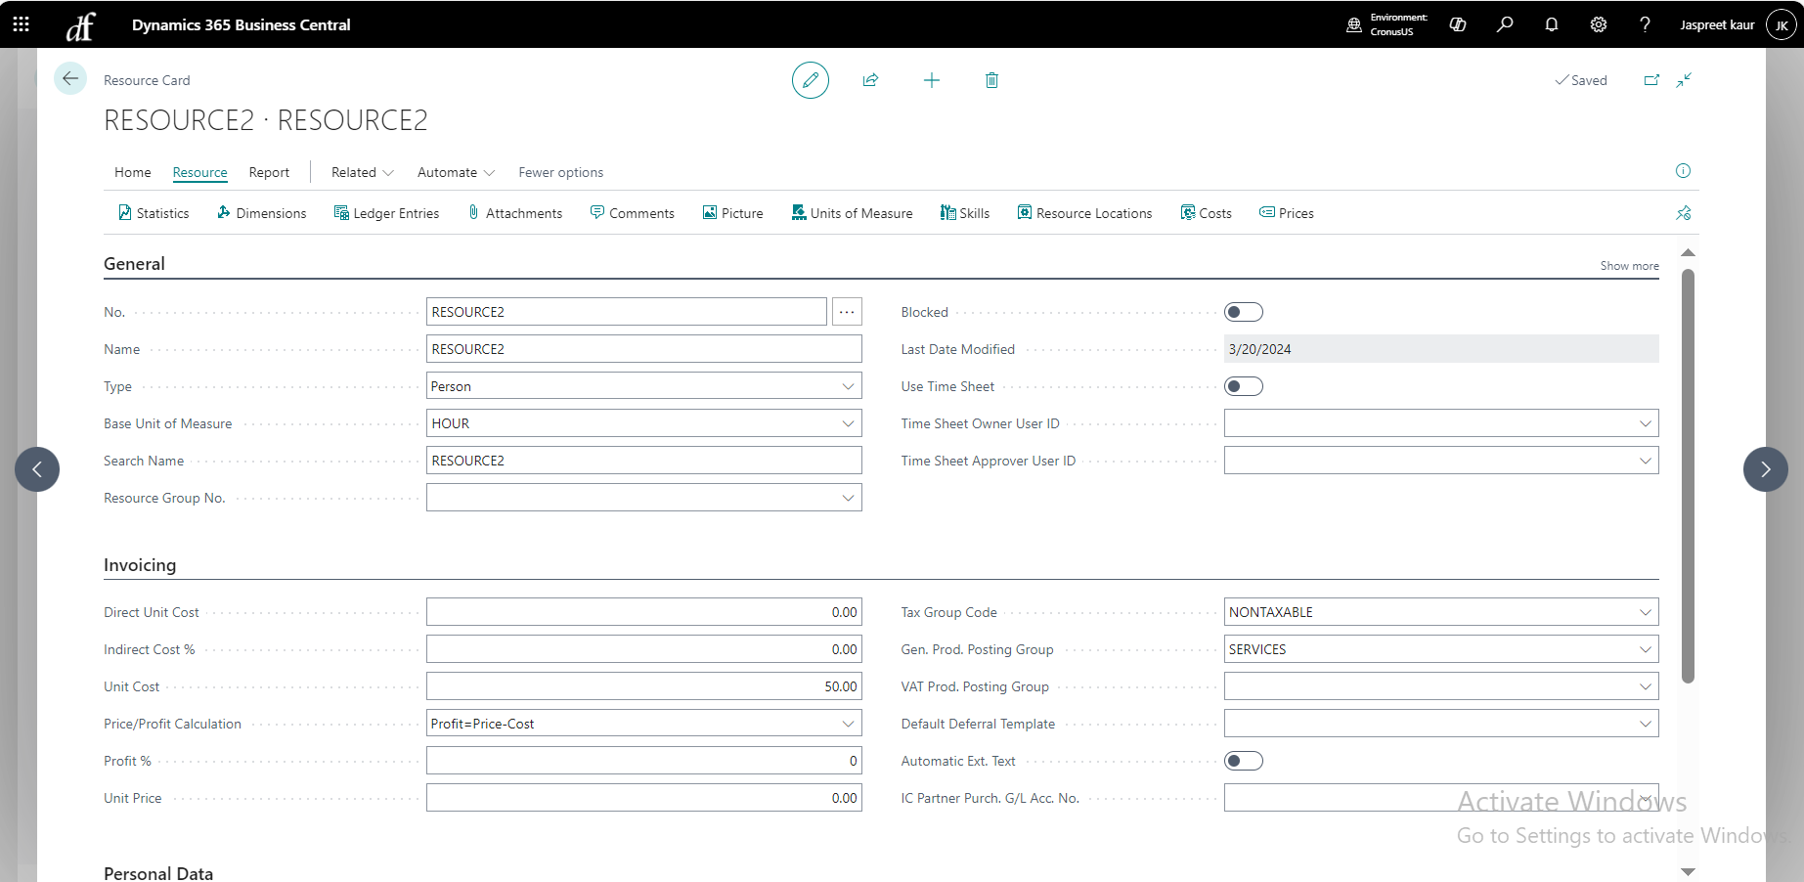Click the search magnifier icon
Viewport: 1804px width, 882px height.
pos(1505,24)
